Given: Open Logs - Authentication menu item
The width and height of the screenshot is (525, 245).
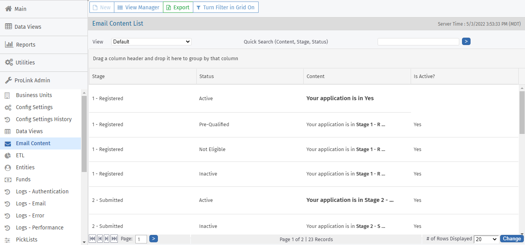Looking at the screenshot, I should coord(42,191).
